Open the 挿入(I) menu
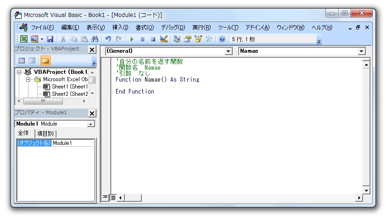The image size is (391, 221). tap(120, 28)
